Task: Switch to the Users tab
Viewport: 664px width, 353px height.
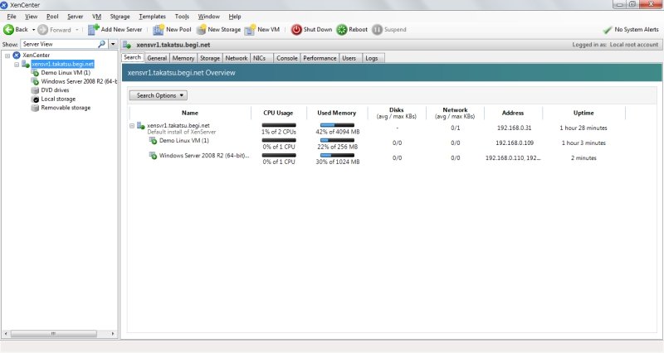Action: (x=349, y=58)
